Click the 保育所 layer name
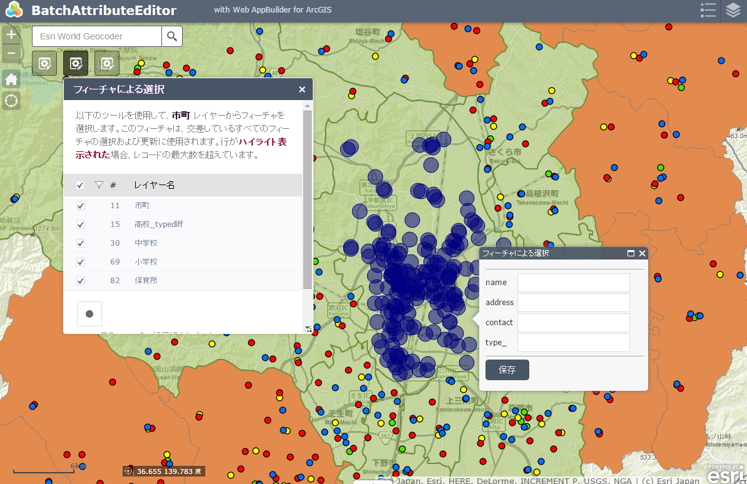747x484 pixels. click(146, 281)
